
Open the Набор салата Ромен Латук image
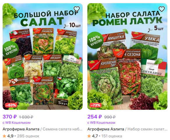(127, 56)
